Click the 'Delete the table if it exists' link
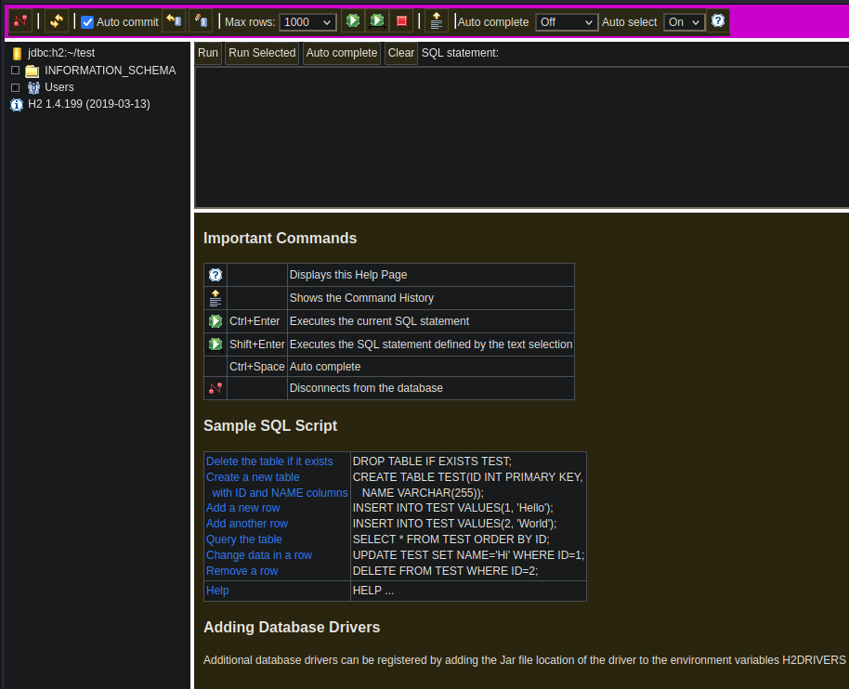Screen dimensions: 849x689 269,461
